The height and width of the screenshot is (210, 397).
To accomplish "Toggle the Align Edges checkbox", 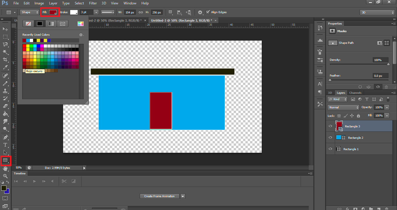I will coord(208,12).
